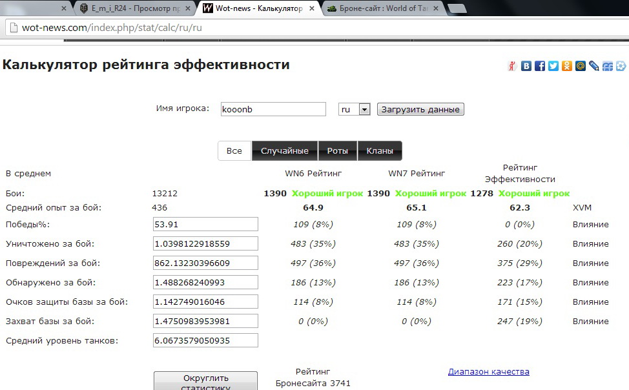Edit Обнаружено за бой input field
Image resolution: width=629 pixels, height=390 pixels.
click(205, 282)
